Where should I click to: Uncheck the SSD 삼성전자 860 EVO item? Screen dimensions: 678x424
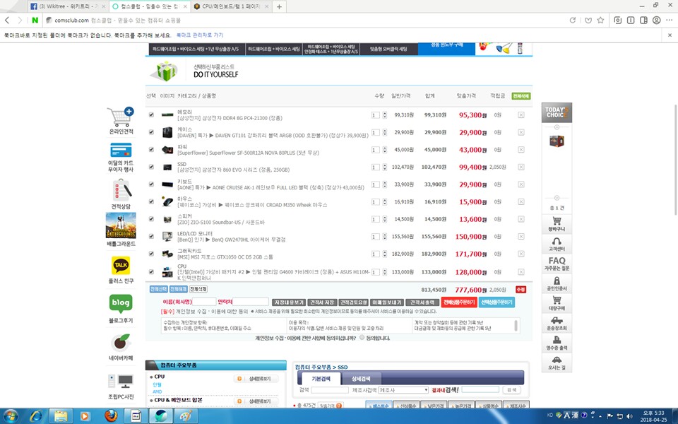click(151, 167)
